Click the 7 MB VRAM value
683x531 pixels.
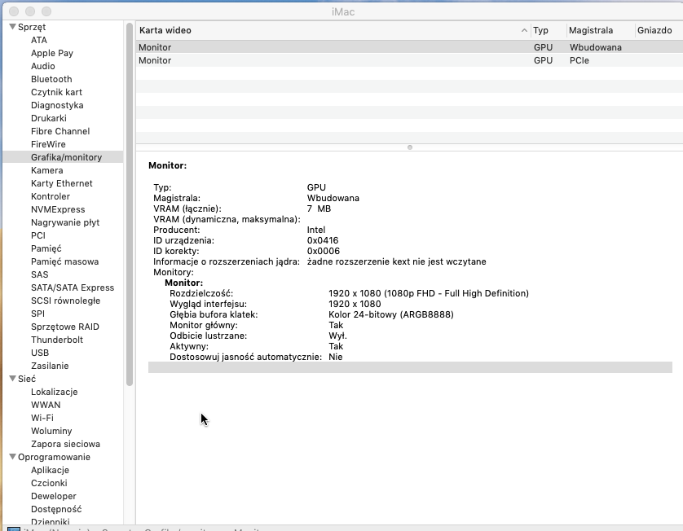pos(319,209)
